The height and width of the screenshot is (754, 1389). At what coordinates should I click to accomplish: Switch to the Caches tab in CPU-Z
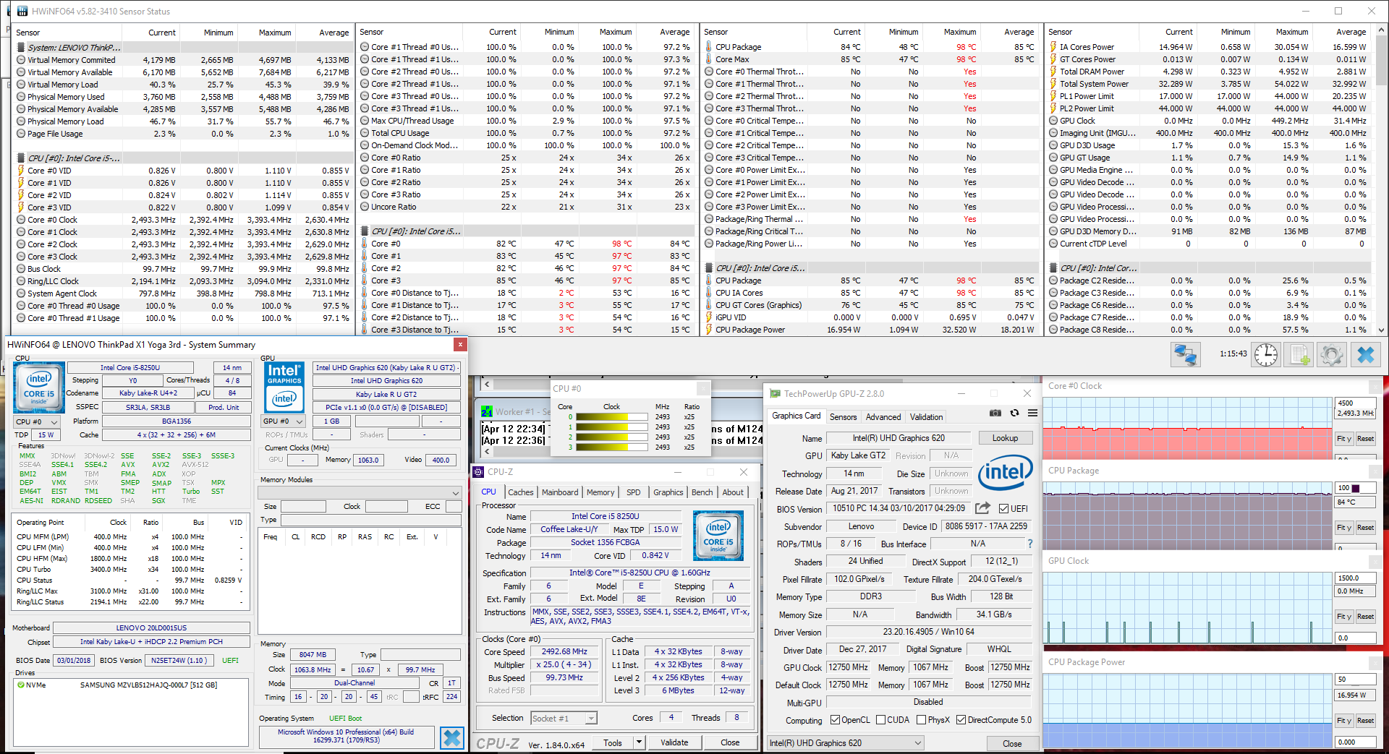coord(521,492)
